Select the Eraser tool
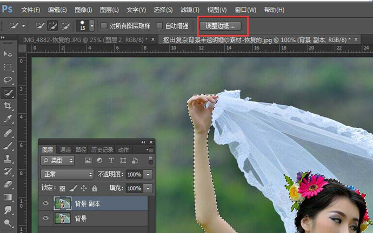The width and height of the screenshot is (373, 233). (x=8, y=184)
